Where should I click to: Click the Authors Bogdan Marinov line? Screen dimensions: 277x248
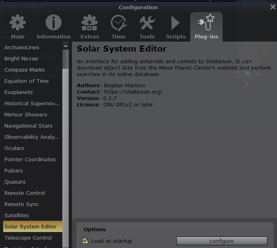point(111,86)
